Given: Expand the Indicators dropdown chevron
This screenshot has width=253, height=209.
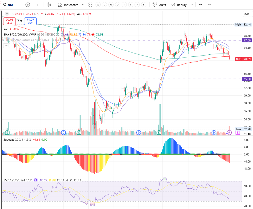Looking at the screenshot, I should point(83,5).
